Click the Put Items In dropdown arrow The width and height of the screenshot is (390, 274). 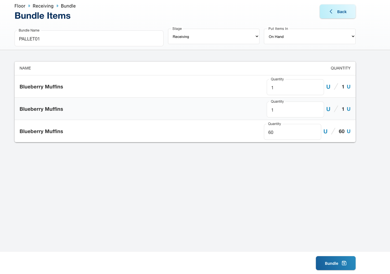[x=353, y=37]
